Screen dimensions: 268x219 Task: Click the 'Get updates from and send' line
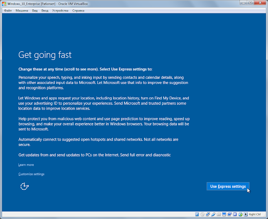point(95,155)
